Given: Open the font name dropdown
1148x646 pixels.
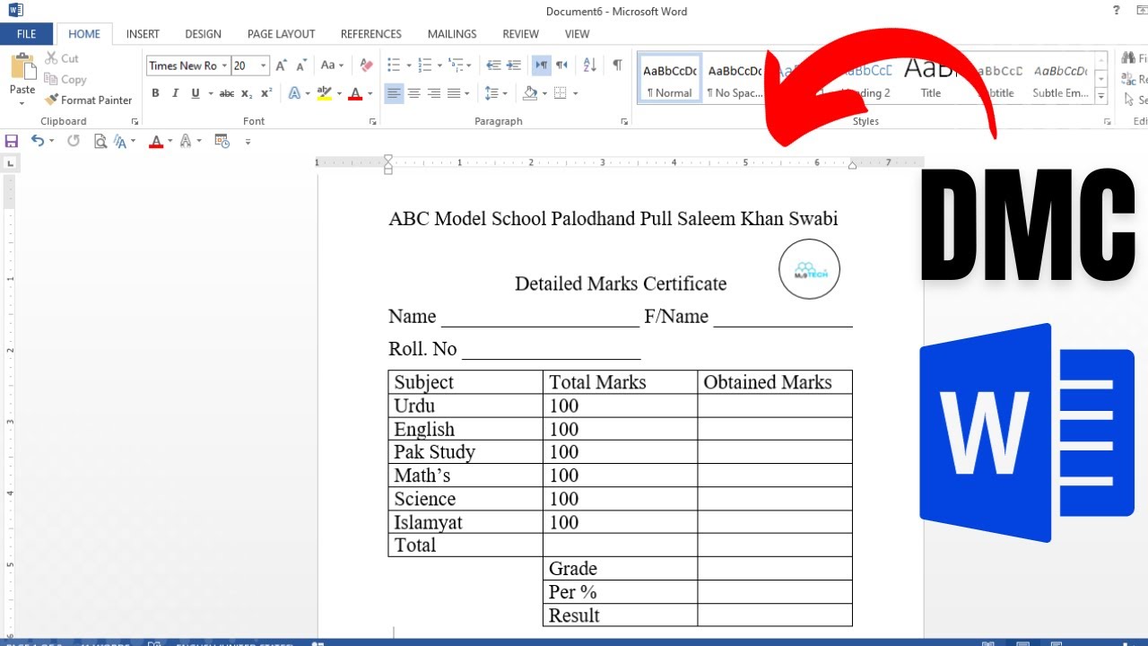Looking at the screenshot, I should (x=224, y=65).
